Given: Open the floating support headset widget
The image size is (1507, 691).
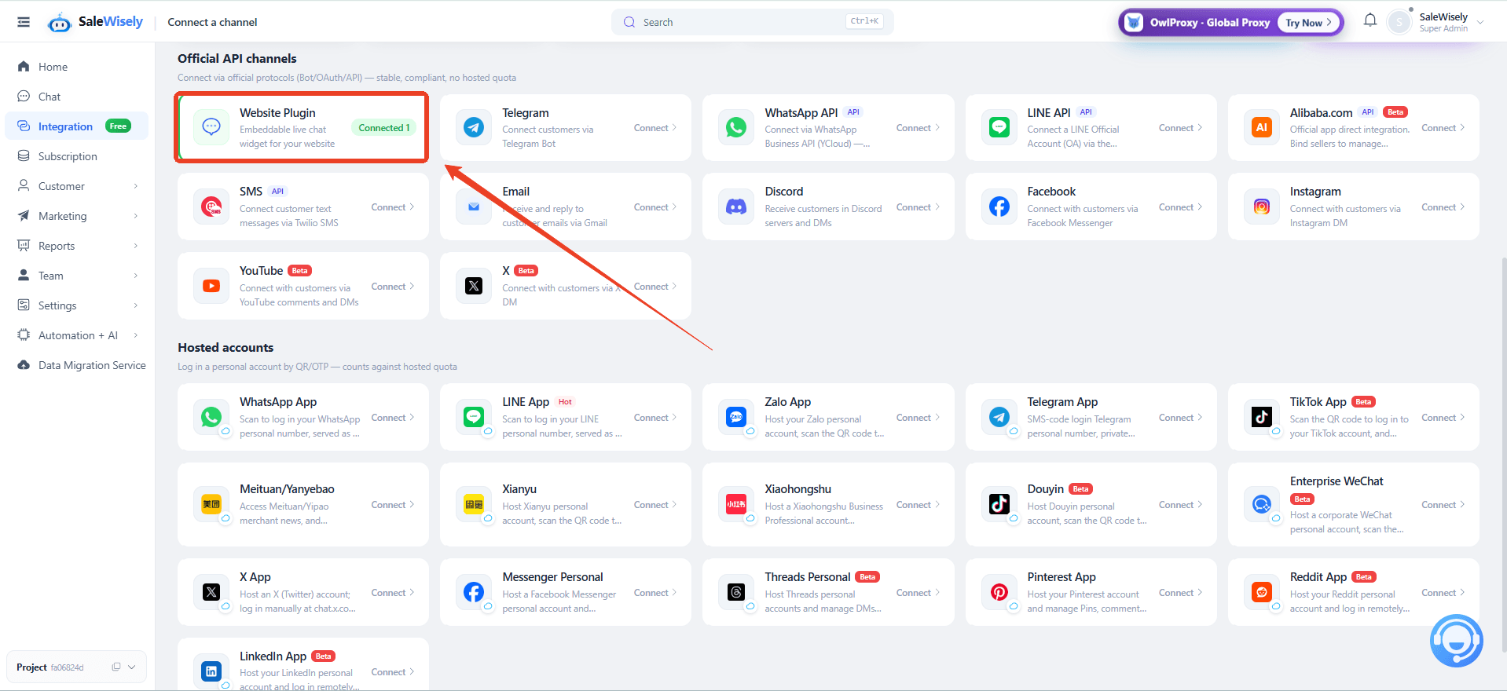Looking at the screenshot, I should point(1456,641).
